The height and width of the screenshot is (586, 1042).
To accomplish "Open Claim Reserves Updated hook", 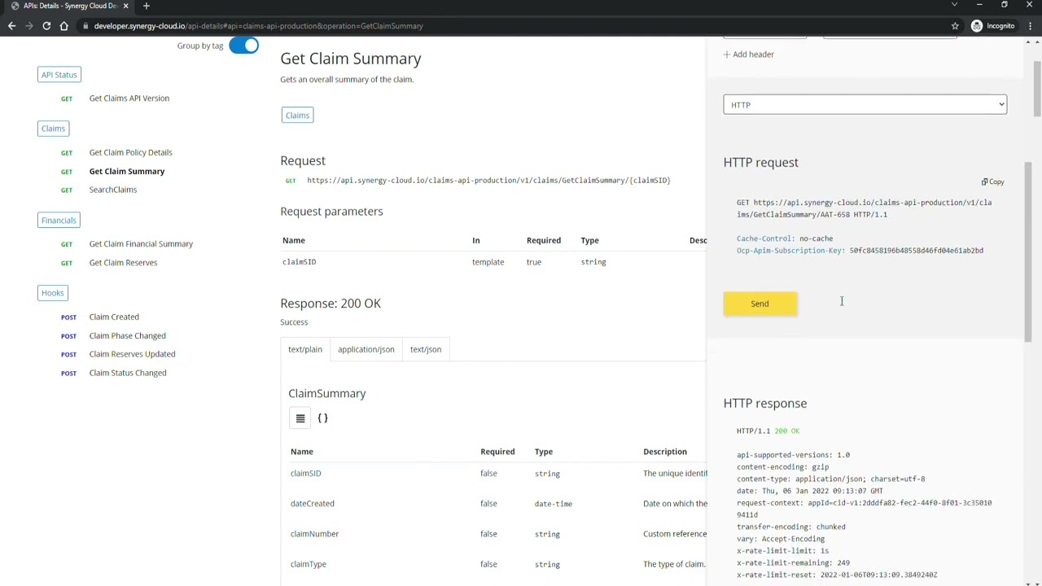I will pos(132,354).
